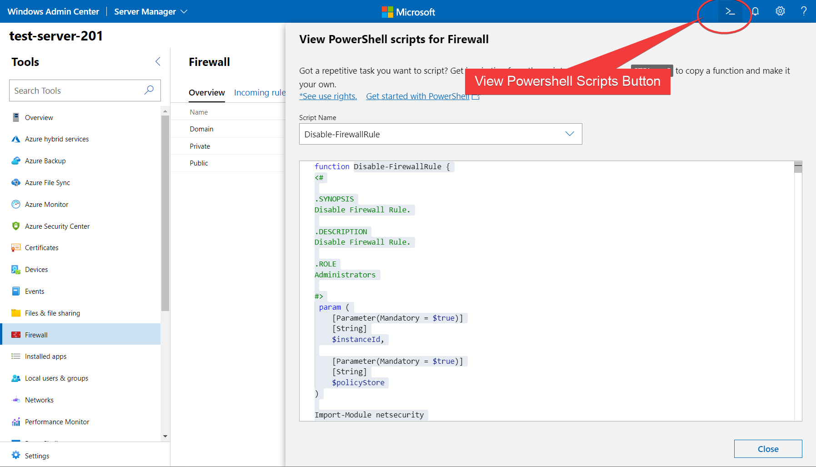This screenshot has height=467, width=816.
Task: Click the Import-Module netsecurity code line
Action: (369, 415)
